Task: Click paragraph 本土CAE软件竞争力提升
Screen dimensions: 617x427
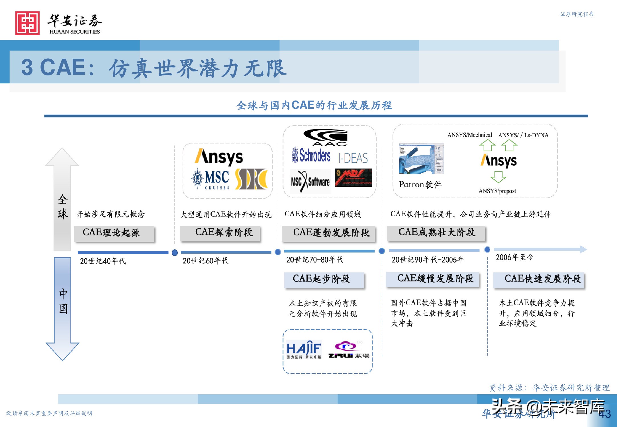Action: point(537,313)
